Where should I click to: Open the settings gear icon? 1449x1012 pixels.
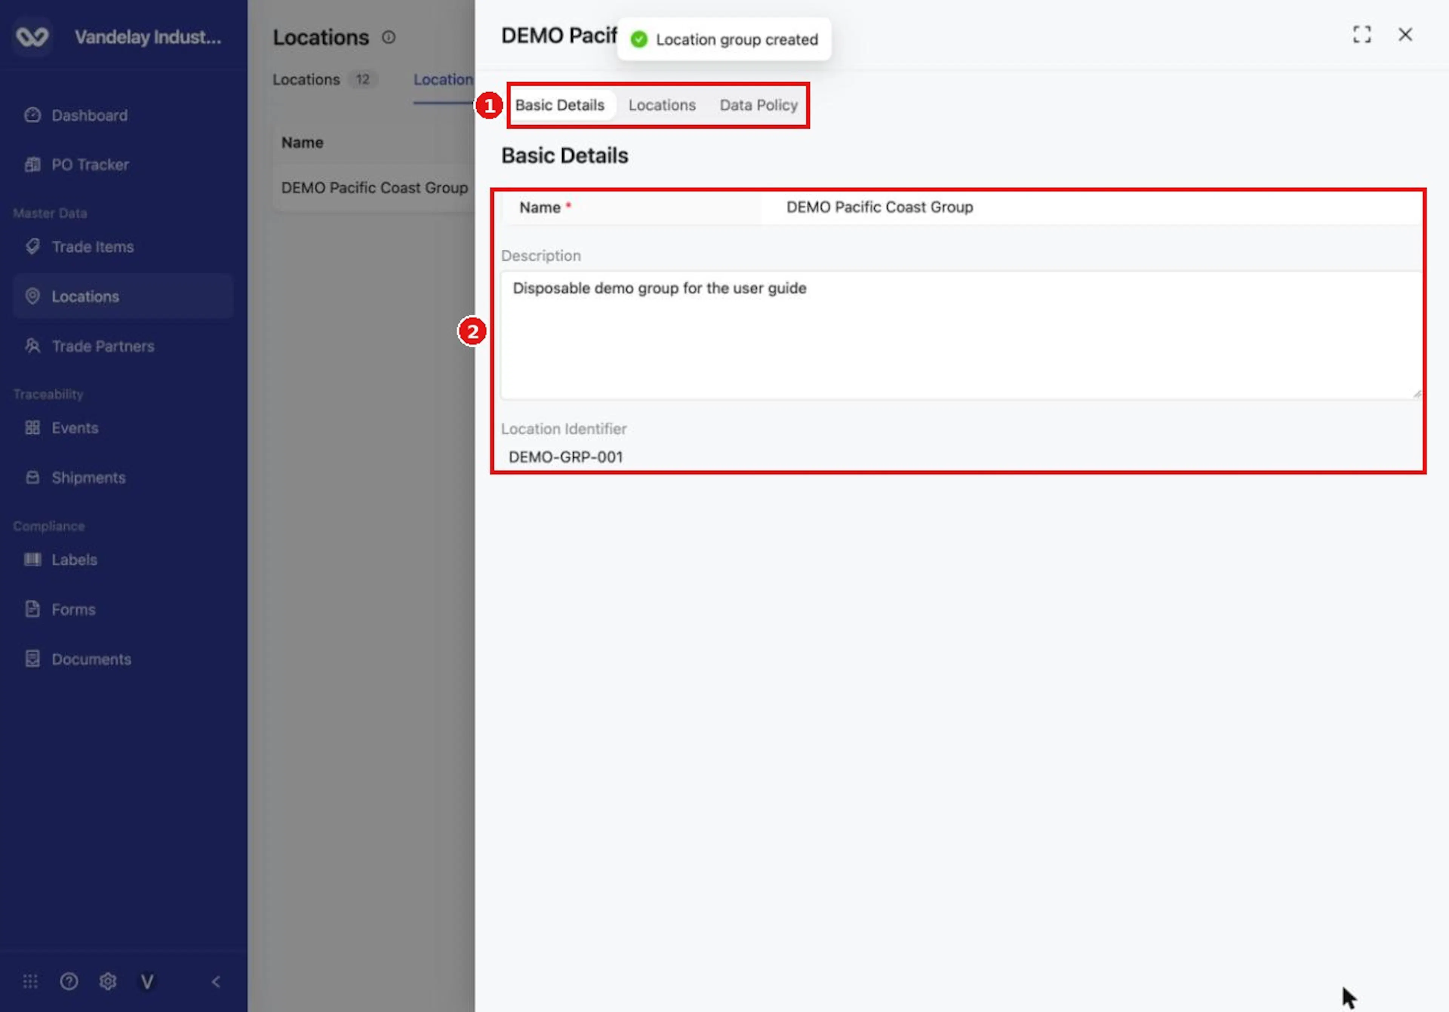click(108, 982)
